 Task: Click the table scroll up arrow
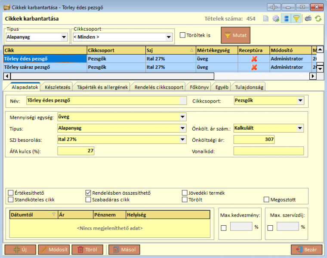320,50
